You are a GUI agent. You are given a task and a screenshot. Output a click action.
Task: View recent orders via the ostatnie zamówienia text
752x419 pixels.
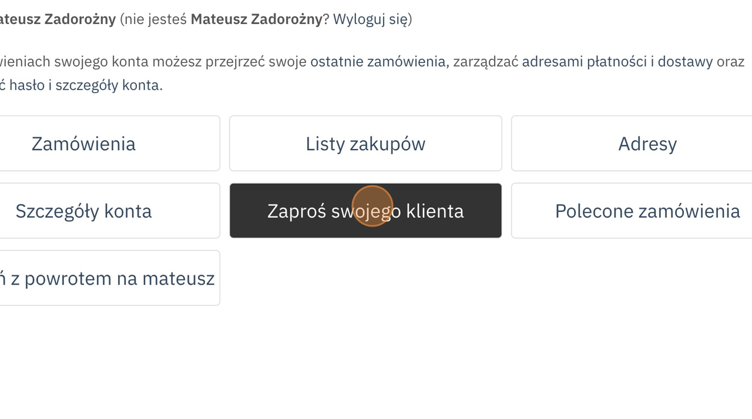pos(378,62)
